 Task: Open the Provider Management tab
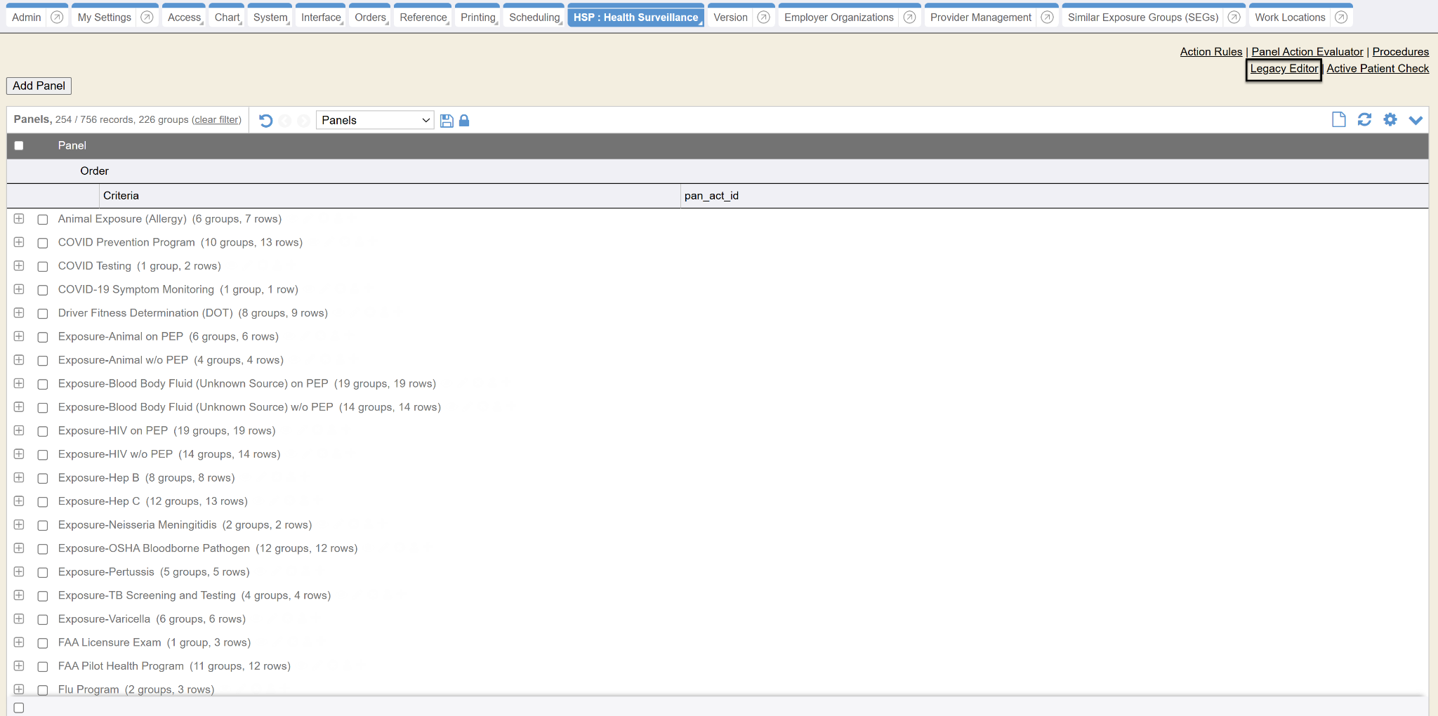(x=980, y=18)
